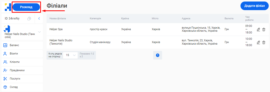
Task: Click the Назва філіала column header
Action: tap(58, 18)
